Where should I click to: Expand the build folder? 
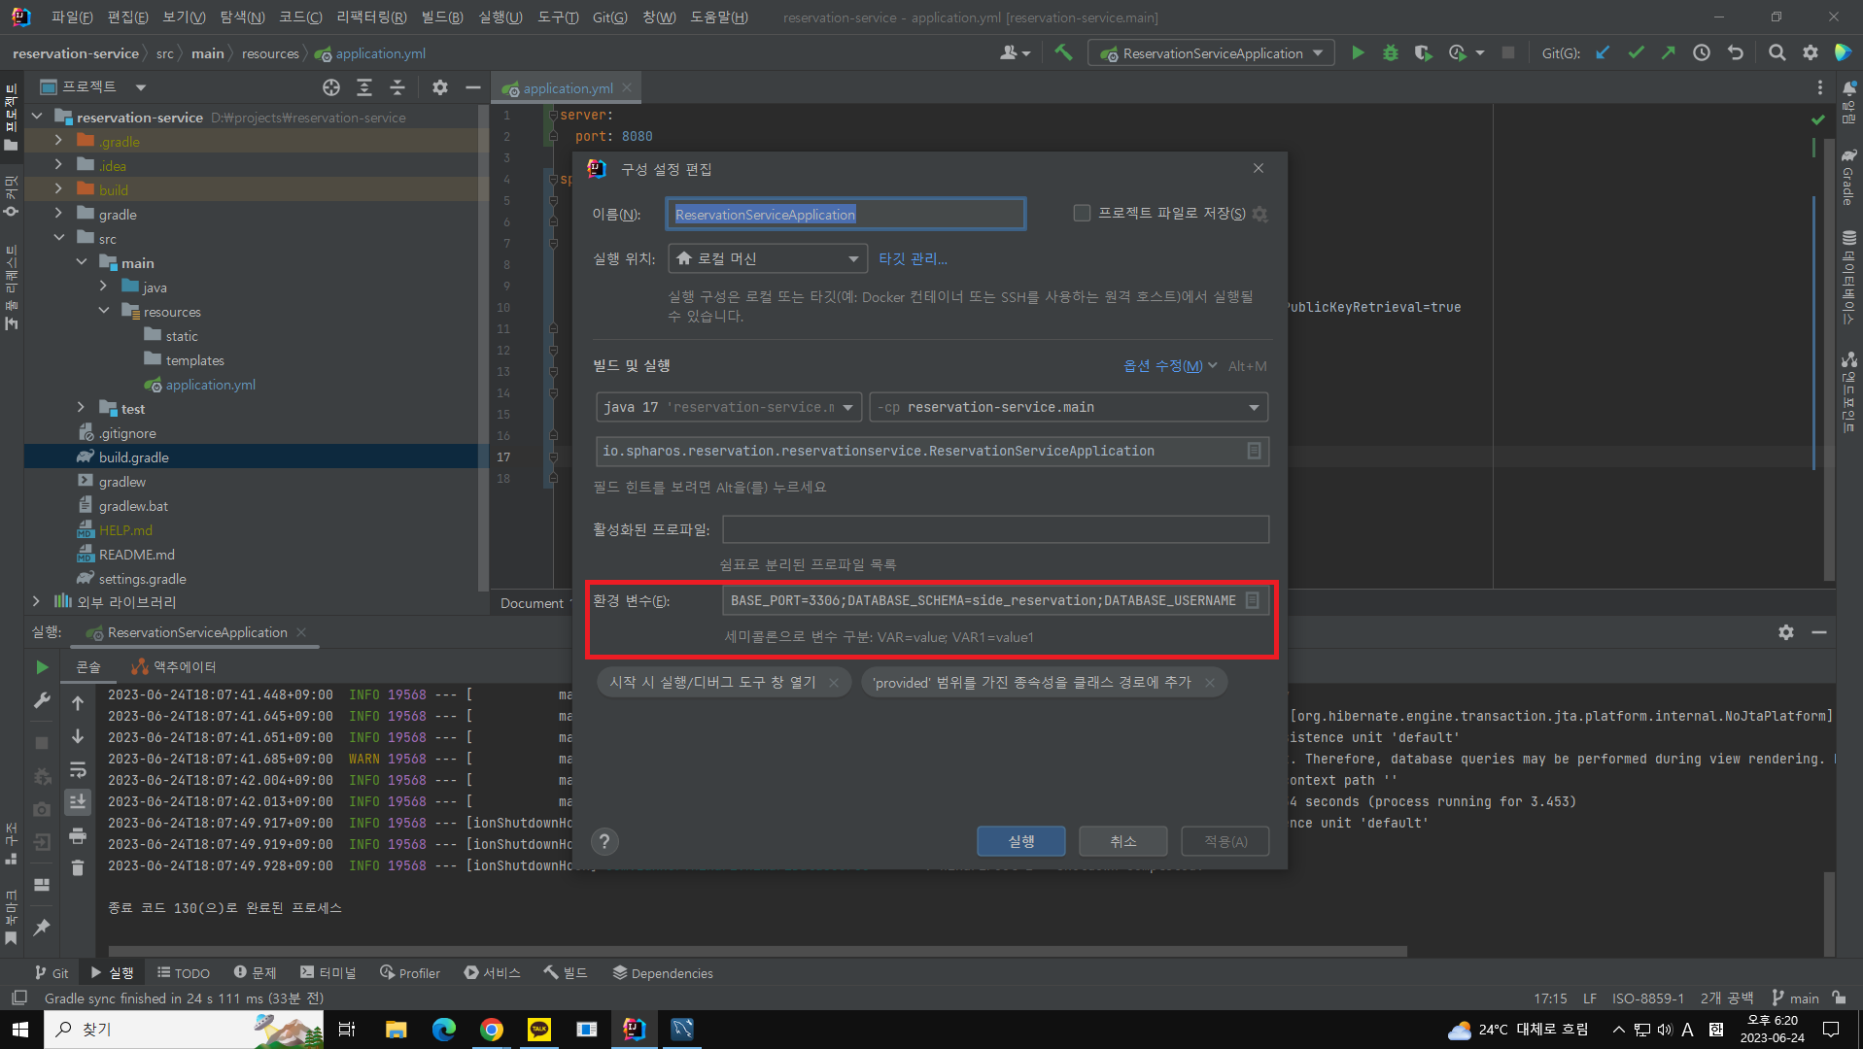coord(58,189)
